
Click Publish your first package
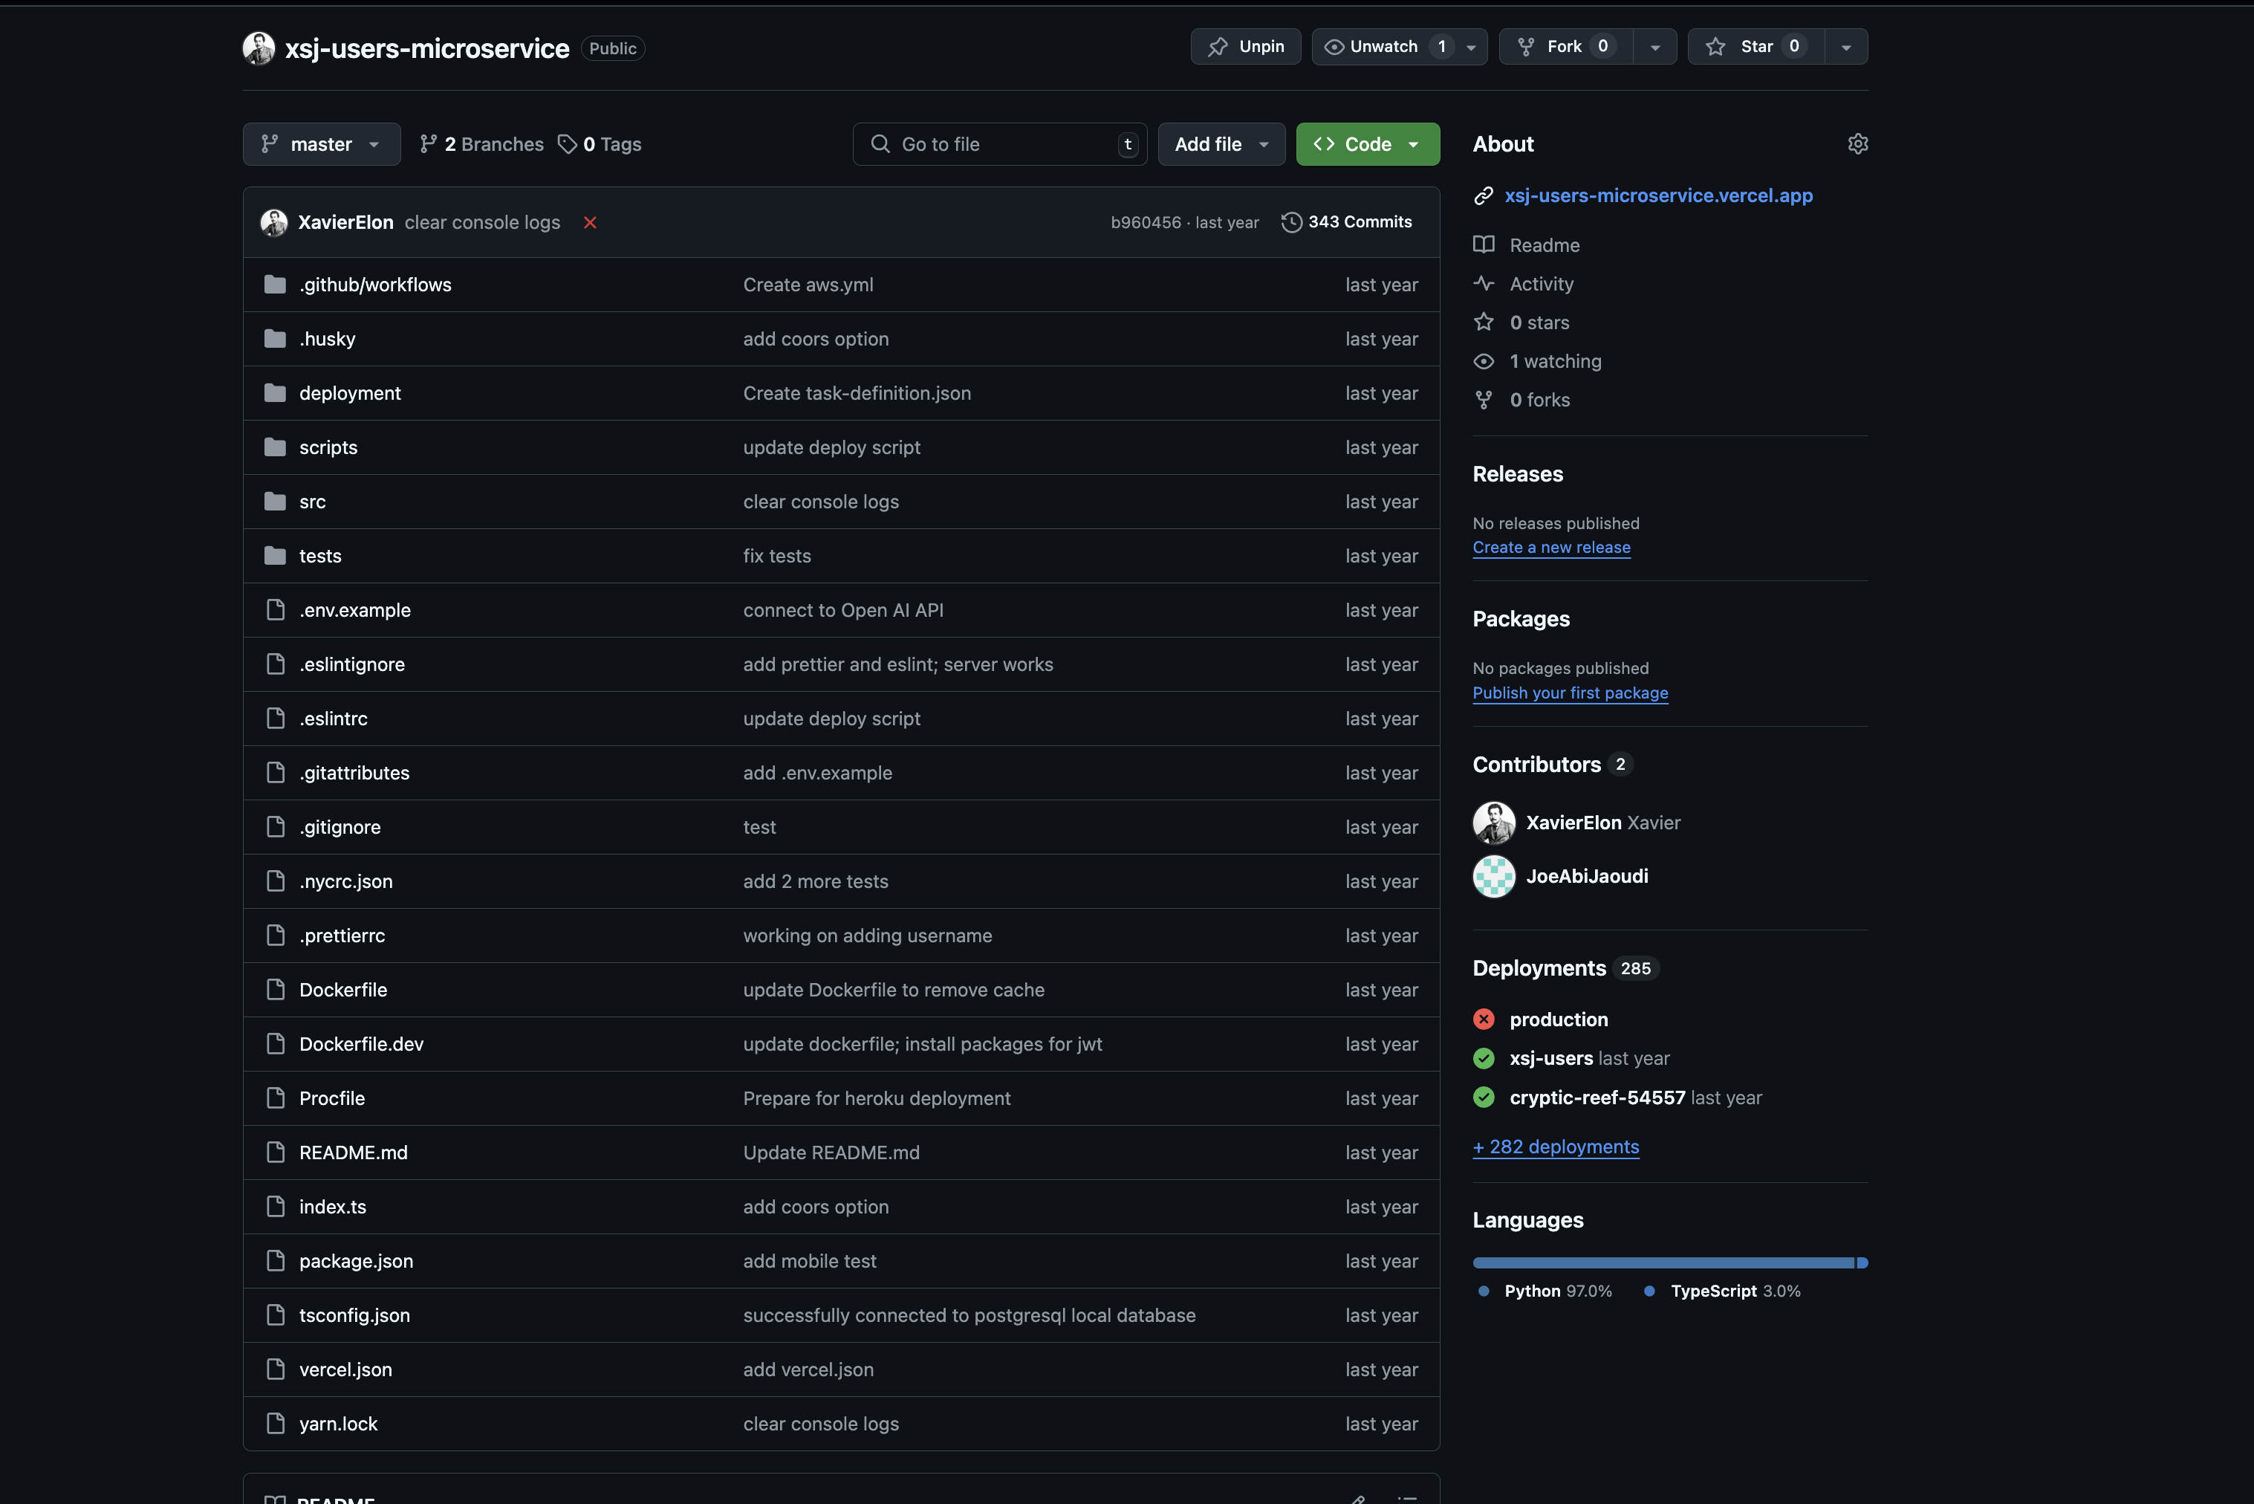[1571, 693]
